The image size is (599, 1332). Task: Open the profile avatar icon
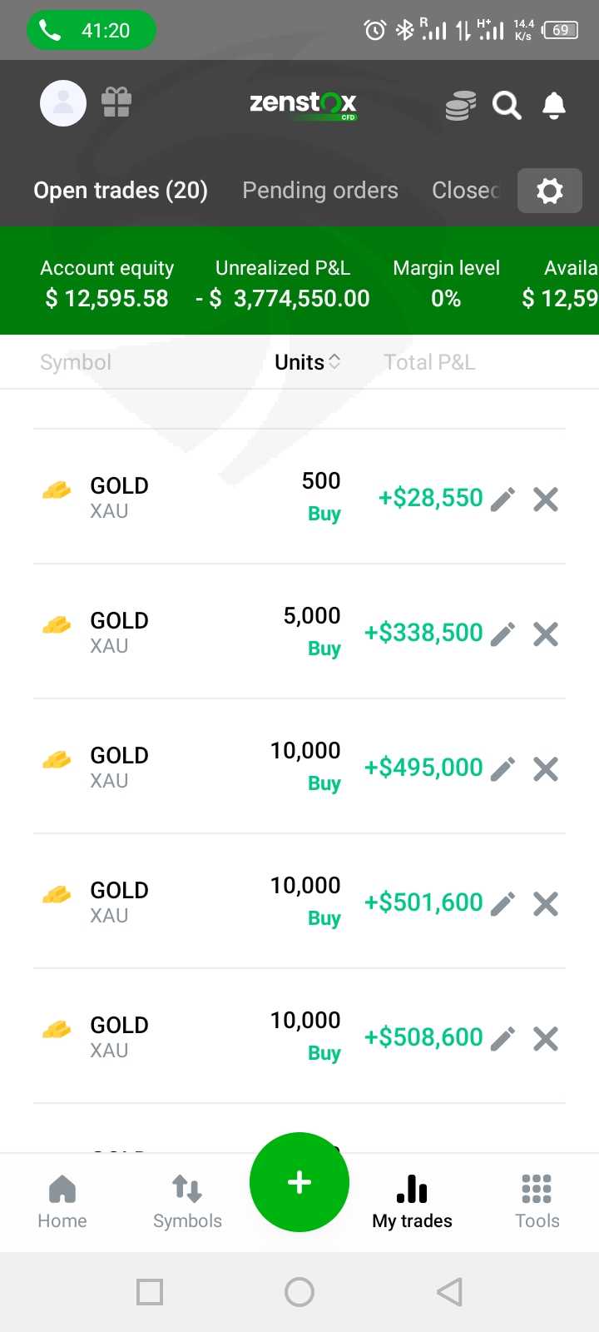pyautogui.click(x=63, y=103)
